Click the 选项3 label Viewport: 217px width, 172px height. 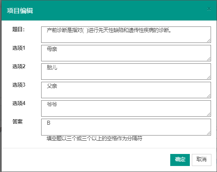[19, 85]
